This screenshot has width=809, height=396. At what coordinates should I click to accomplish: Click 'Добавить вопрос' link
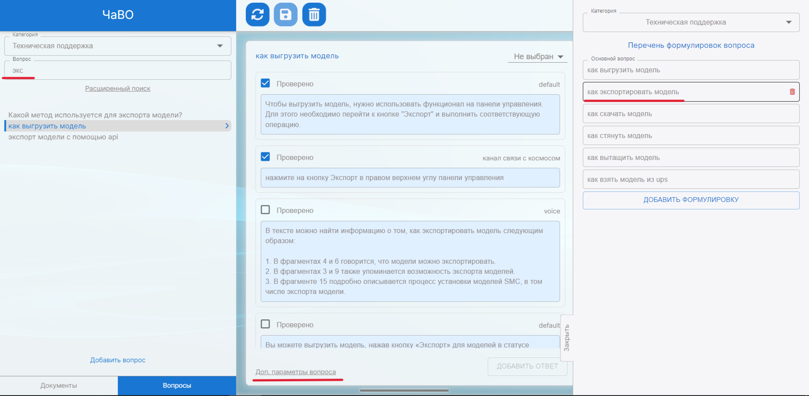tap(117, 360)
